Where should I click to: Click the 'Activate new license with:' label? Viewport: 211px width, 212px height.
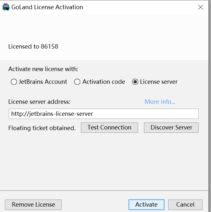coord(43,69)
